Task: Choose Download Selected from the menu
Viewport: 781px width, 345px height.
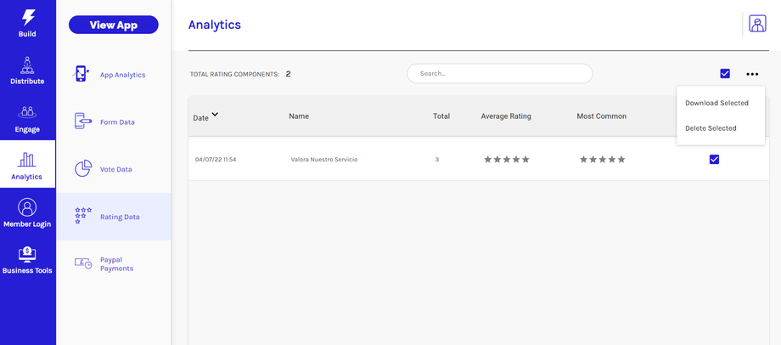Action: point(716,103)
